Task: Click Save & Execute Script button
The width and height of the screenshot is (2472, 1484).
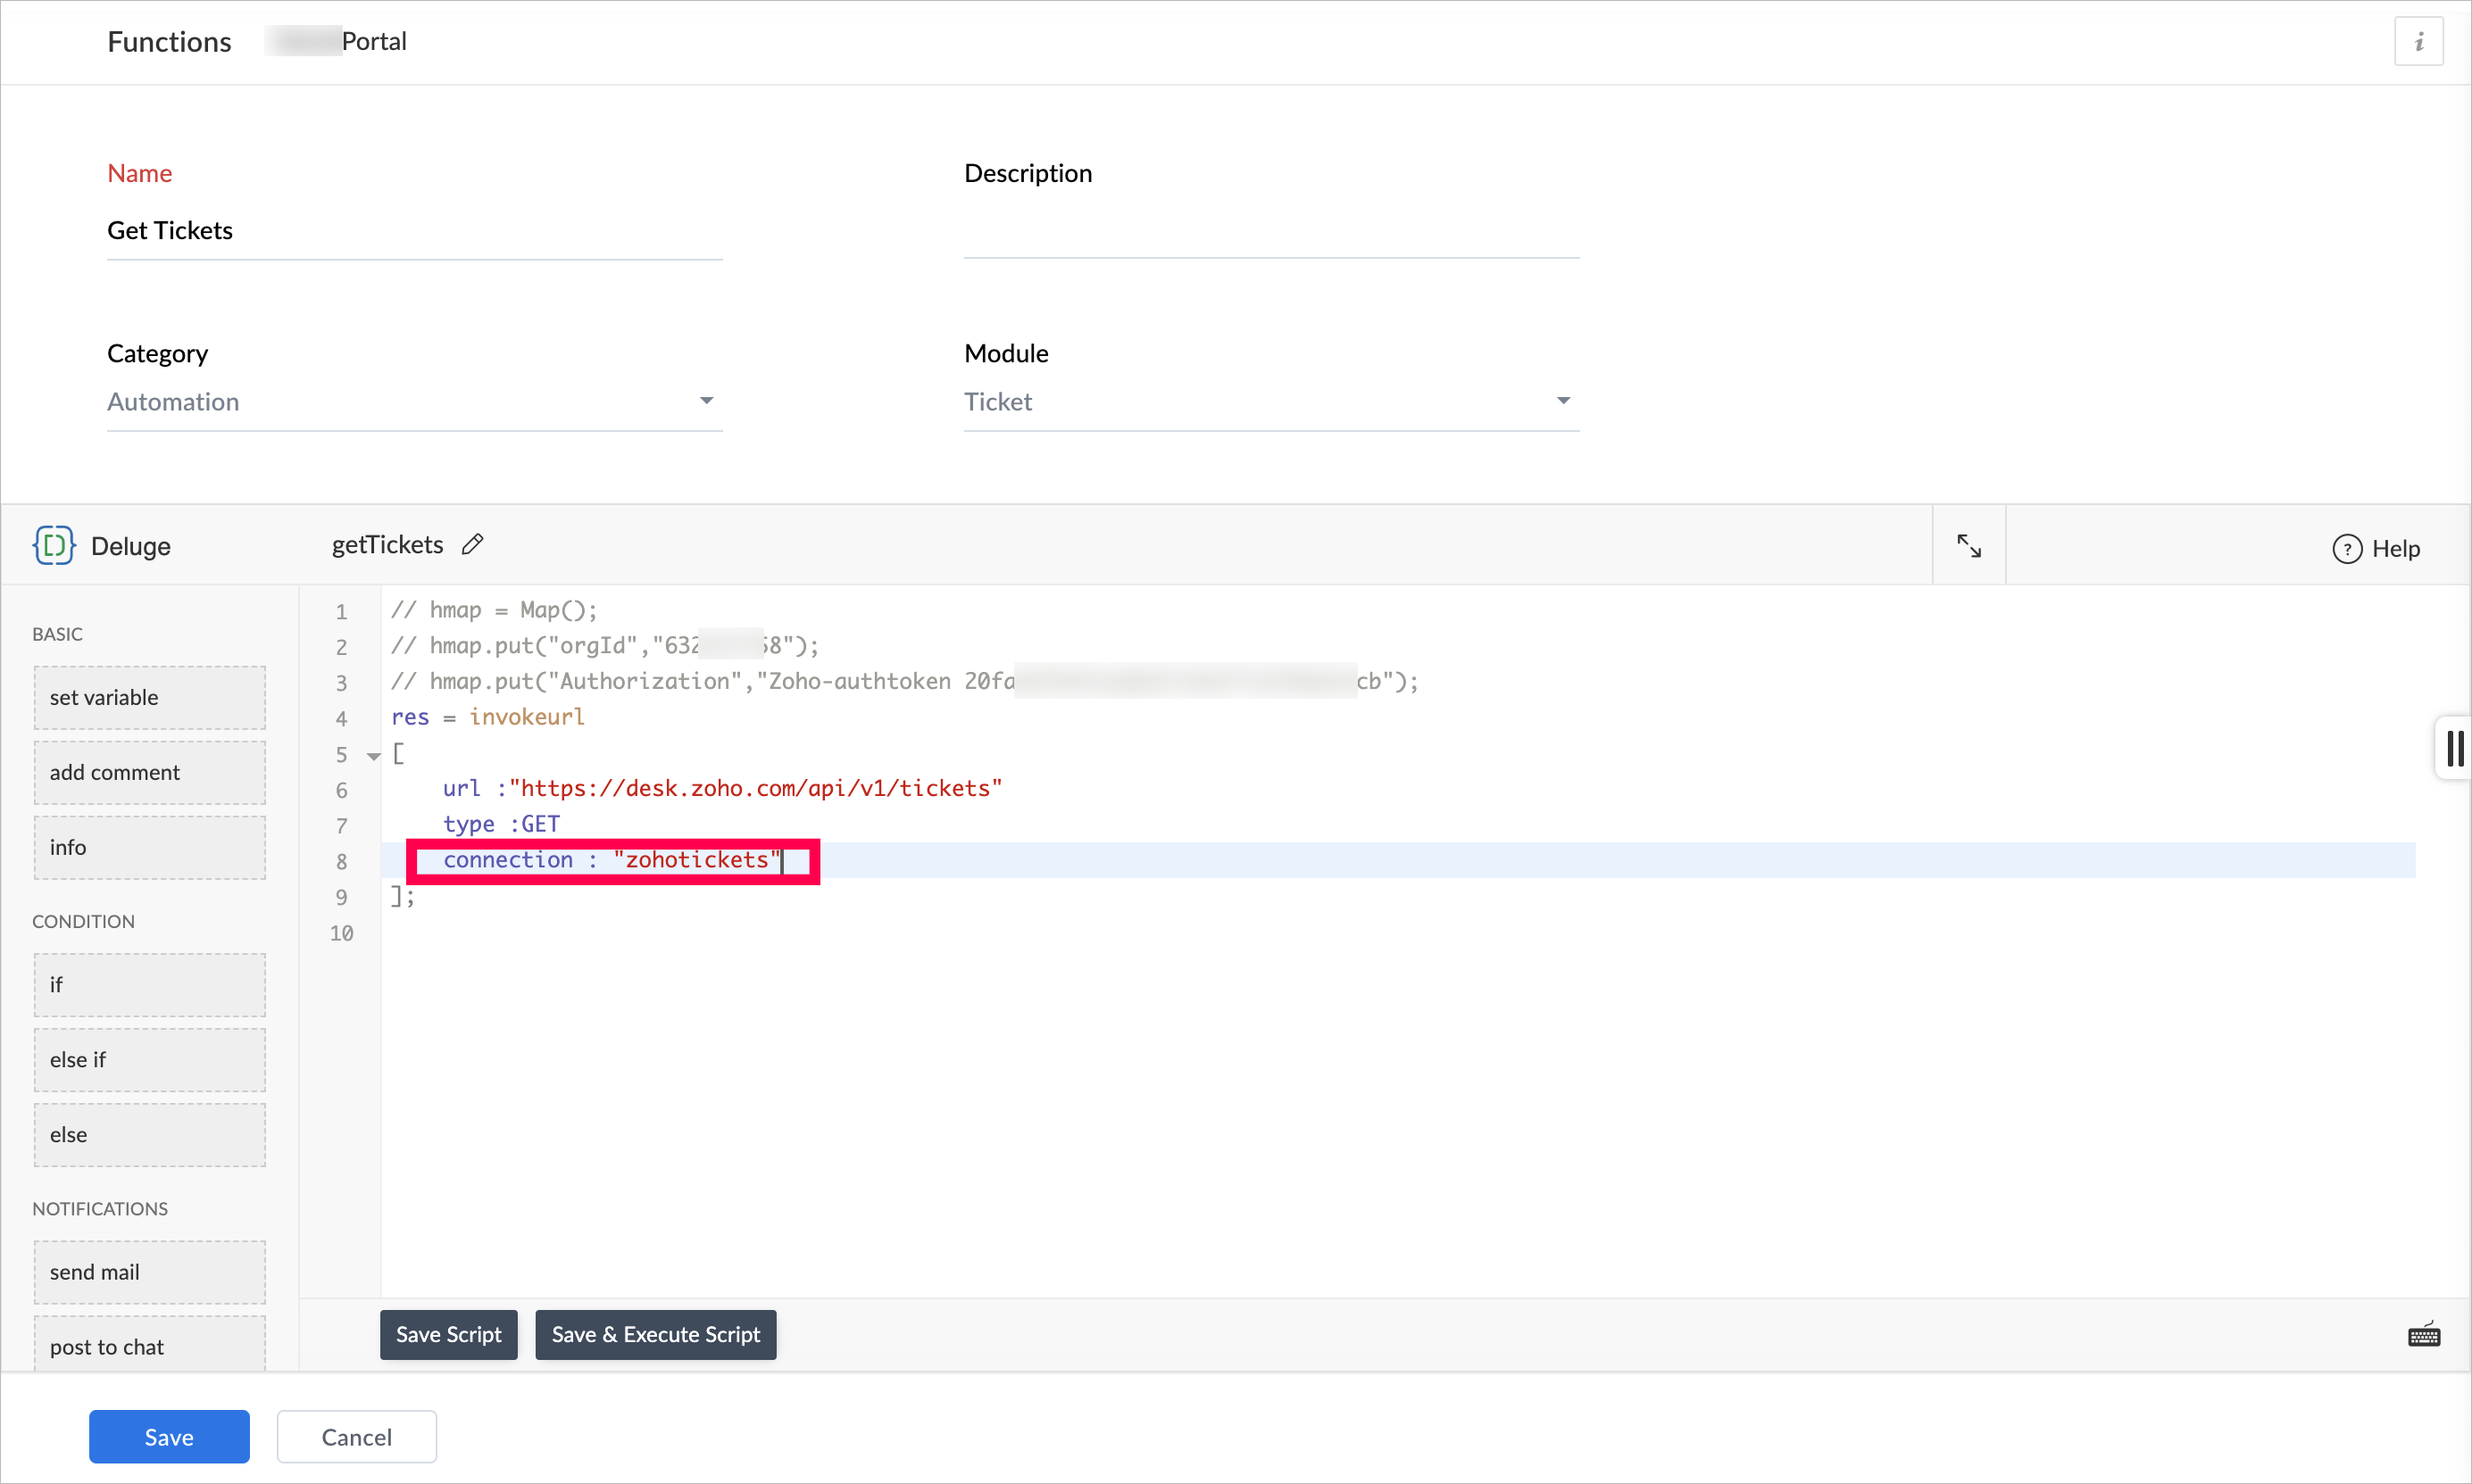Action: tap(655, 1335)
